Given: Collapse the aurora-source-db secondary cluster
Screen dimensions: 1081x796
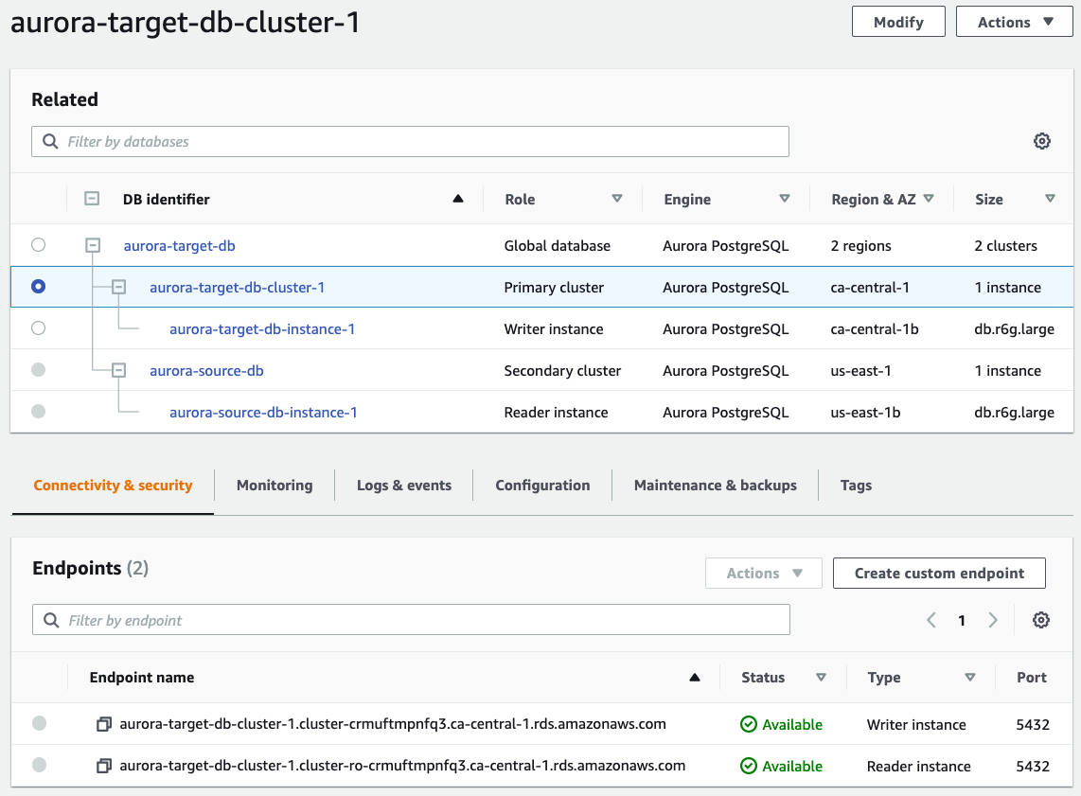Looking at the screenshot, I should coord(118,371).
